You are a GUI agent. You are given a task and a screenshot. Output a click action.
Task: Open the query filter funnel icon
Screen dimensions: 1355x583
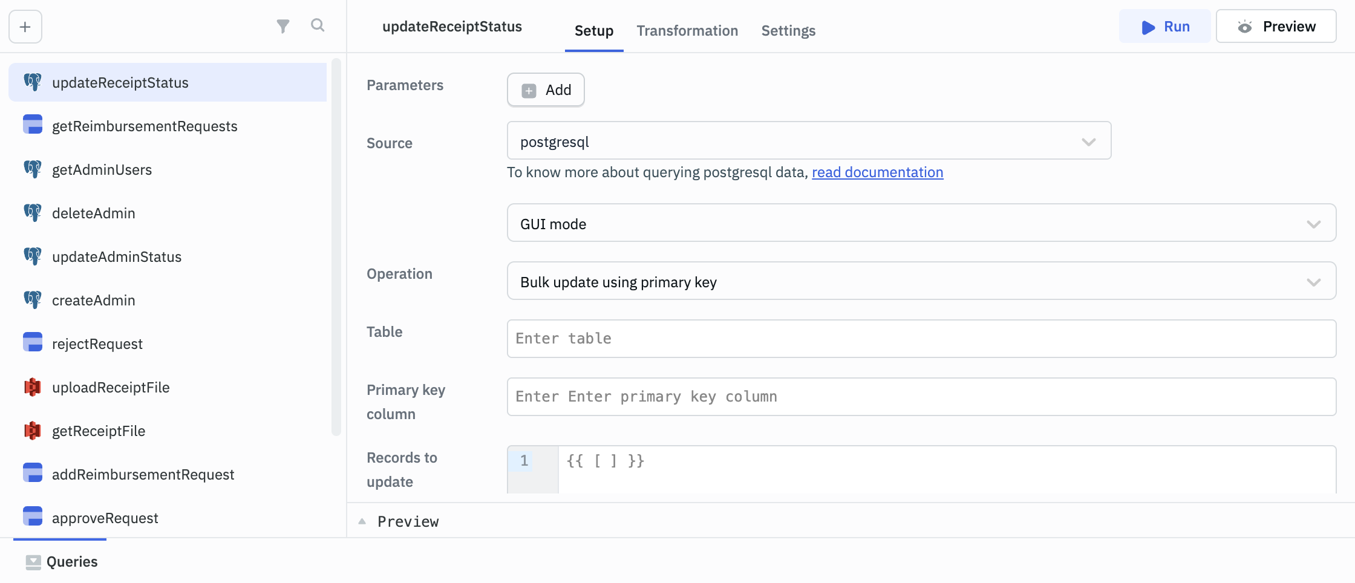pyautogui.click(x=282, y=26)
